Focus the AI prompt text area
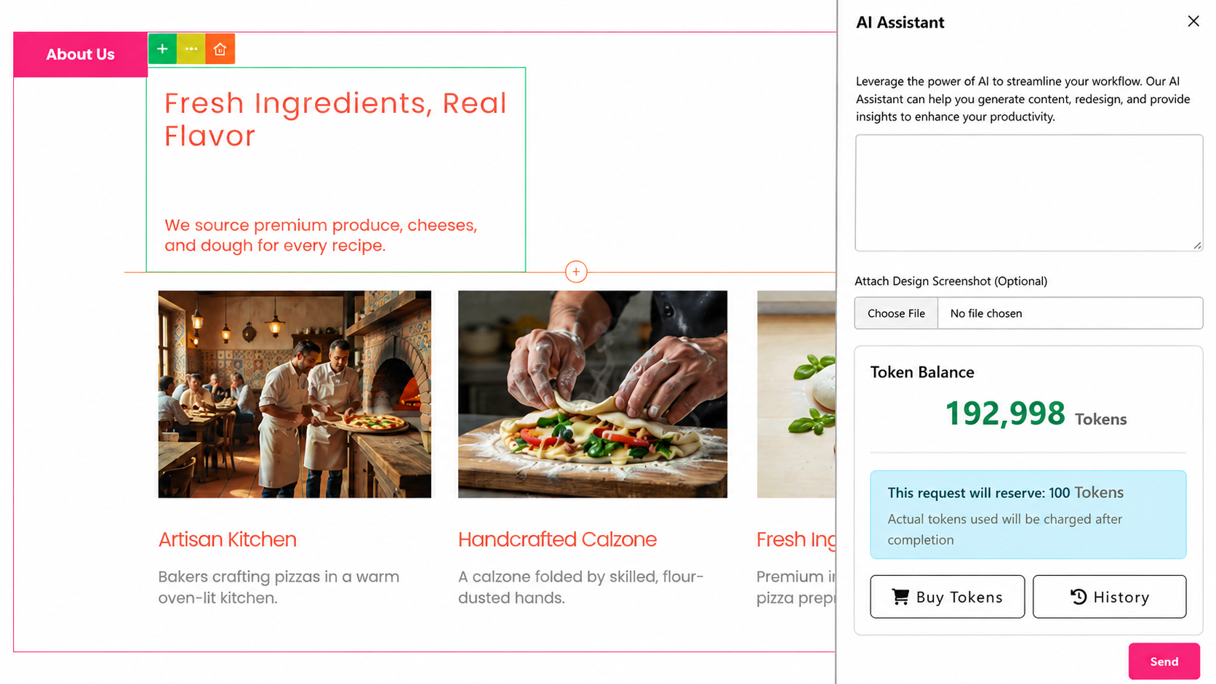1216x684 pixels. (1029, 193)
